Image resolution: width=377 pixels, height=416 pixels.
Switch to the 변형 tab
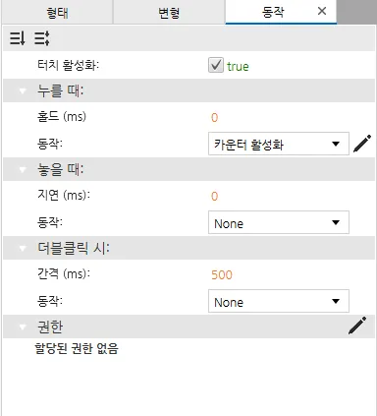pos(169,12)
